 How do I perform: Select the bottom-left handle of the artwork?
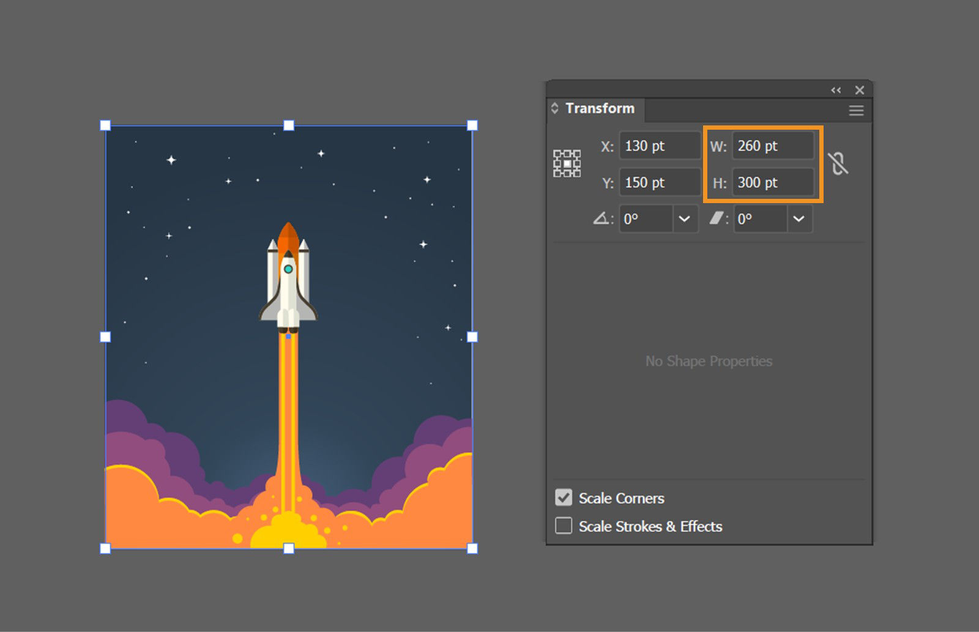(x=105, y=548)
